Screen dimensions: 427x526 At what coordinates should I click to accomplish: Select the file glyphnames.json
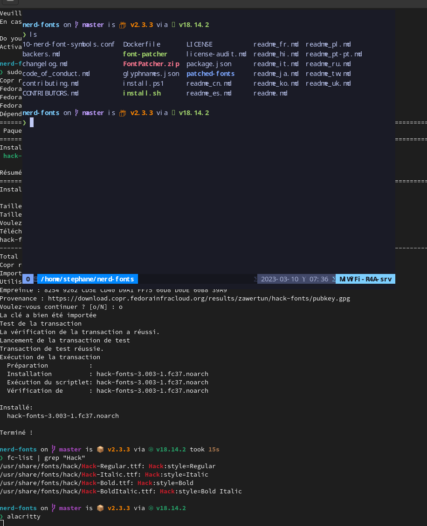coord(151,74)
